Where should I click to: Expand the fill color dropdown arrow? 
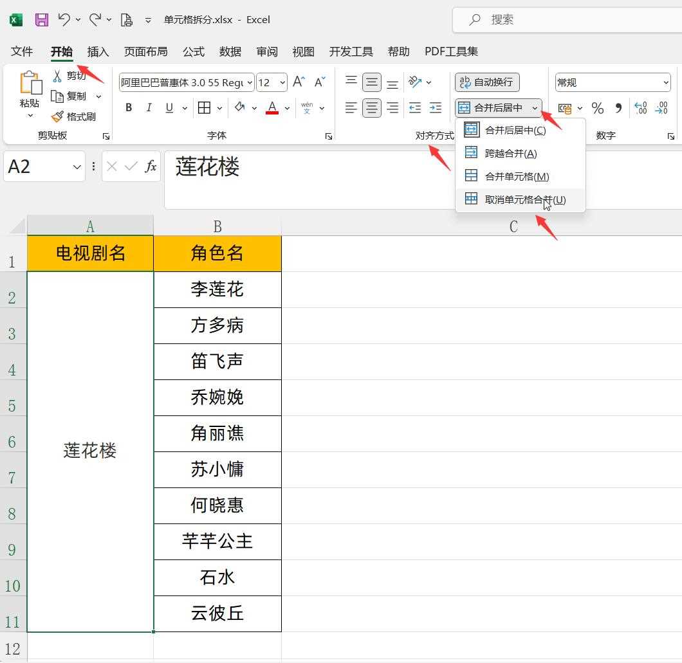click(254, 108)
